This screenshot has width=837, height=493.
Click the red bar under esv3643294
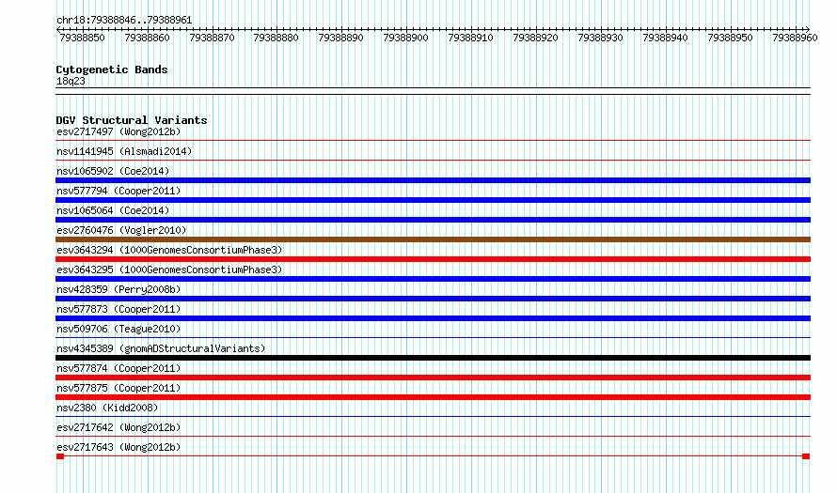[433, 259]
